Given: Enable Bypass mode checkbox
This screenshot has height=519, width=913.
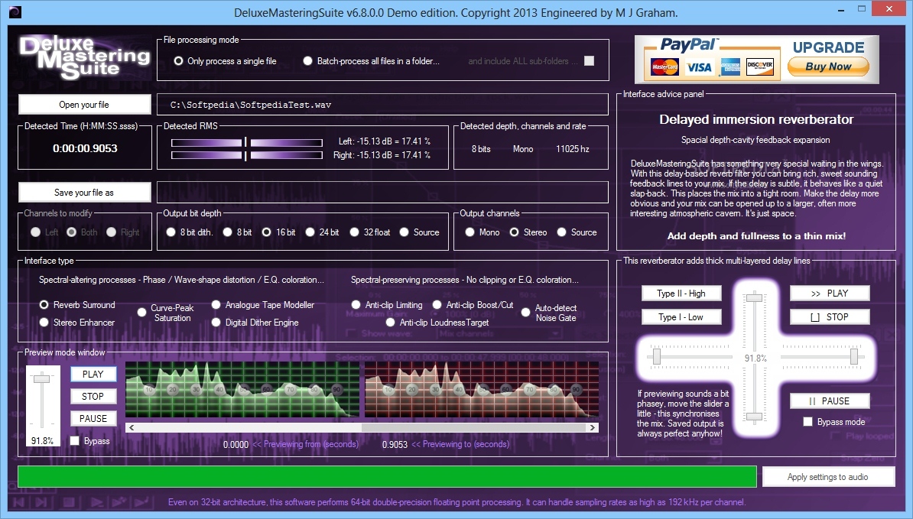Looking at the screenshot, I should coord(807,422).
